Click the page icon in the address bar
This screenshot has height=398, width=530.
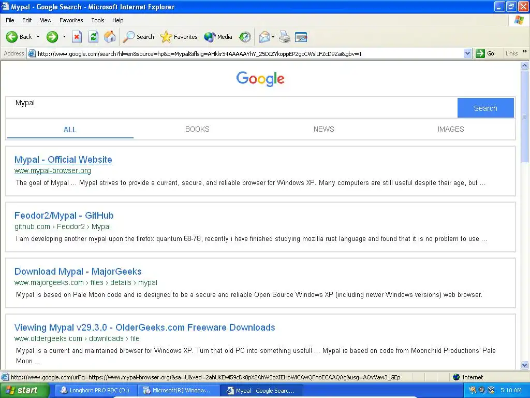pyautogui.click(x=32, y=53)
